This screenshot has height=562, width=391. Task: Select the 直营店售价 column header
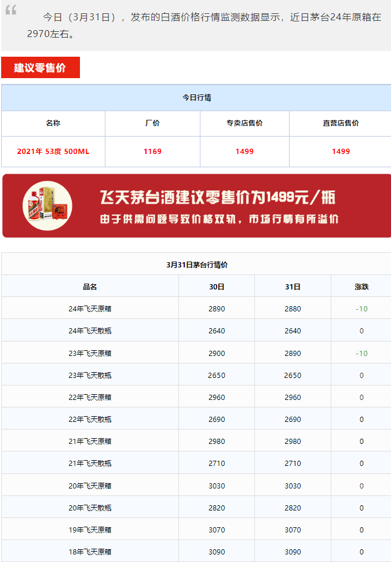(341, 123)
